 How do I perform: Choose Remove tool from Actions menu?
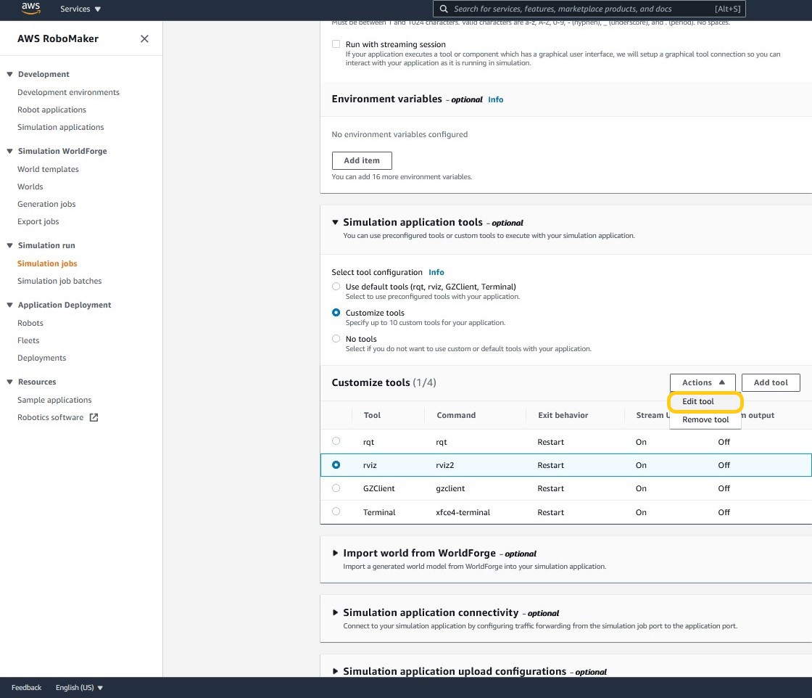point(705,419)
